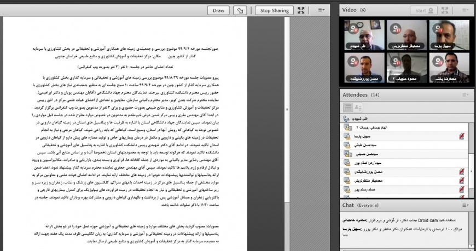Toggle full screen for the share pod

pyautogui.click(x=301, y=10)
